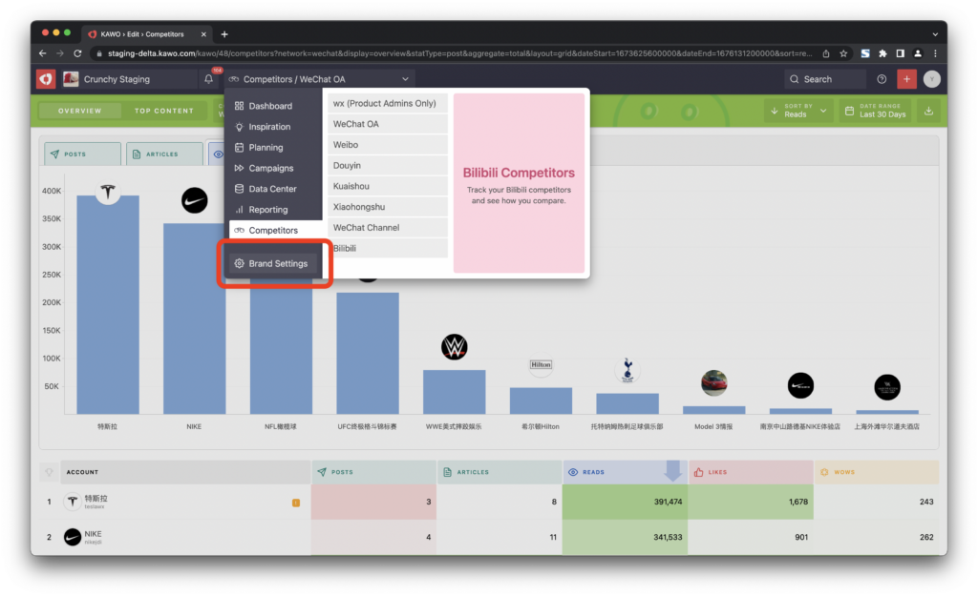Image resolution: width=978 pixels, height=596 pixels.
Task: Select WeChat OA in the submenu
Action: (x=388, y=124)
